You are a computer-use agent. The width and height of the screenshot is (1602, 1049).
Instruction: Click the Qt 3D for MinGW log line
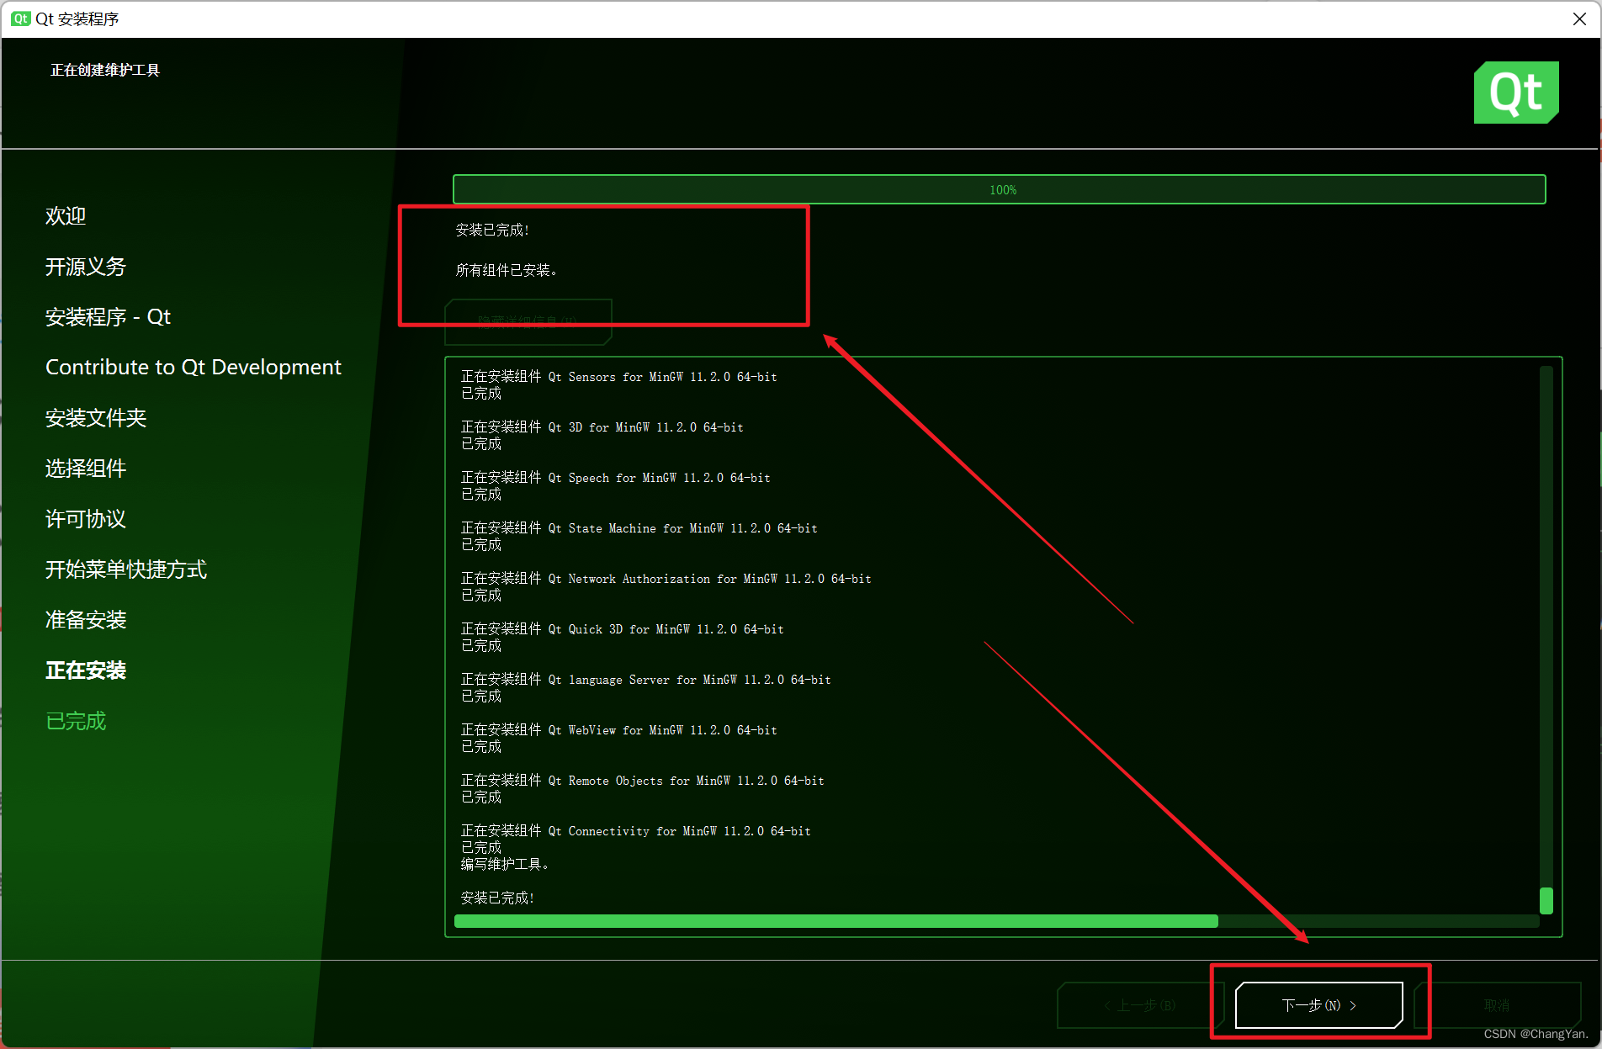pyautogui.click(x=602, y=427)
